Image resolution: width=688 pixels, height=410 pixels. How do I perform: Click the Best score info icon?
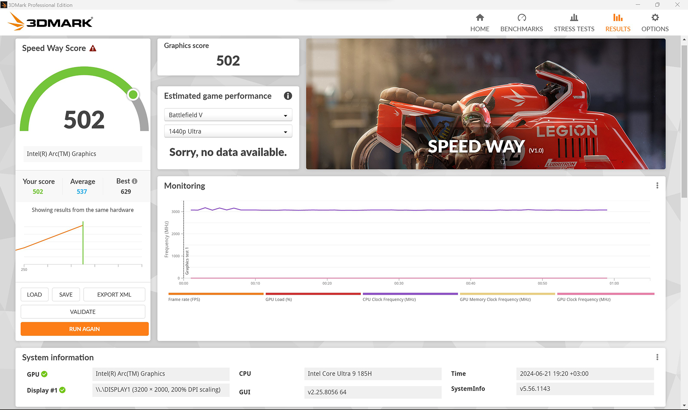coord(135,181)
